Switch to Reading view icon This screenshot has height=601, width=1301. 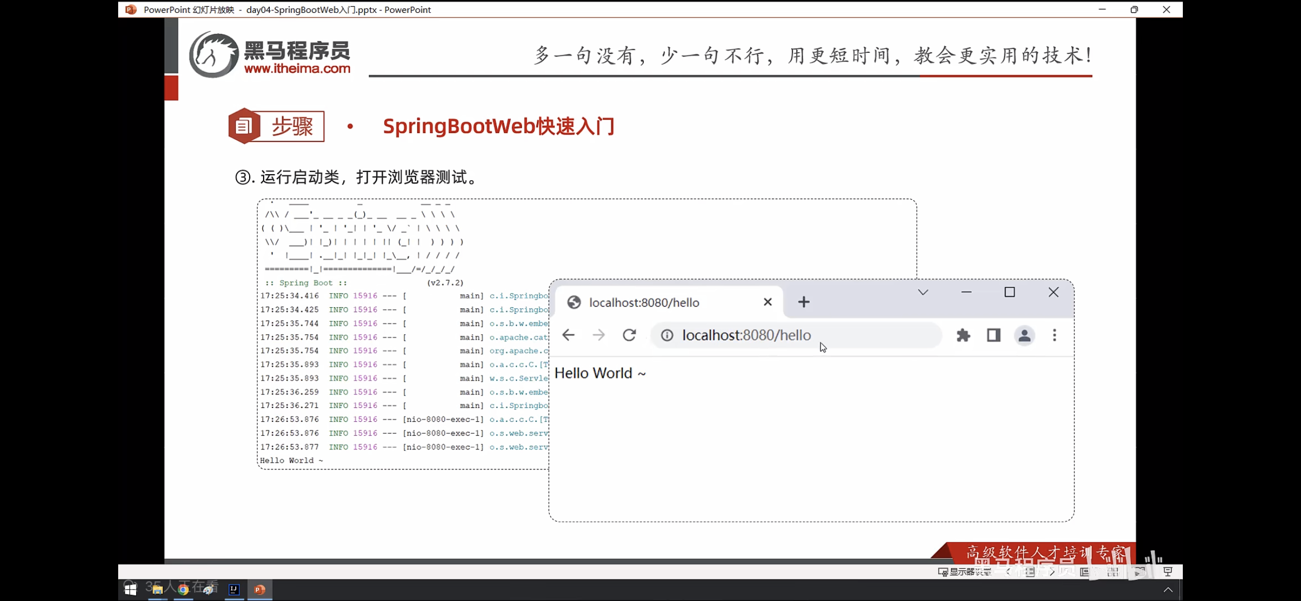point(1140,572)
